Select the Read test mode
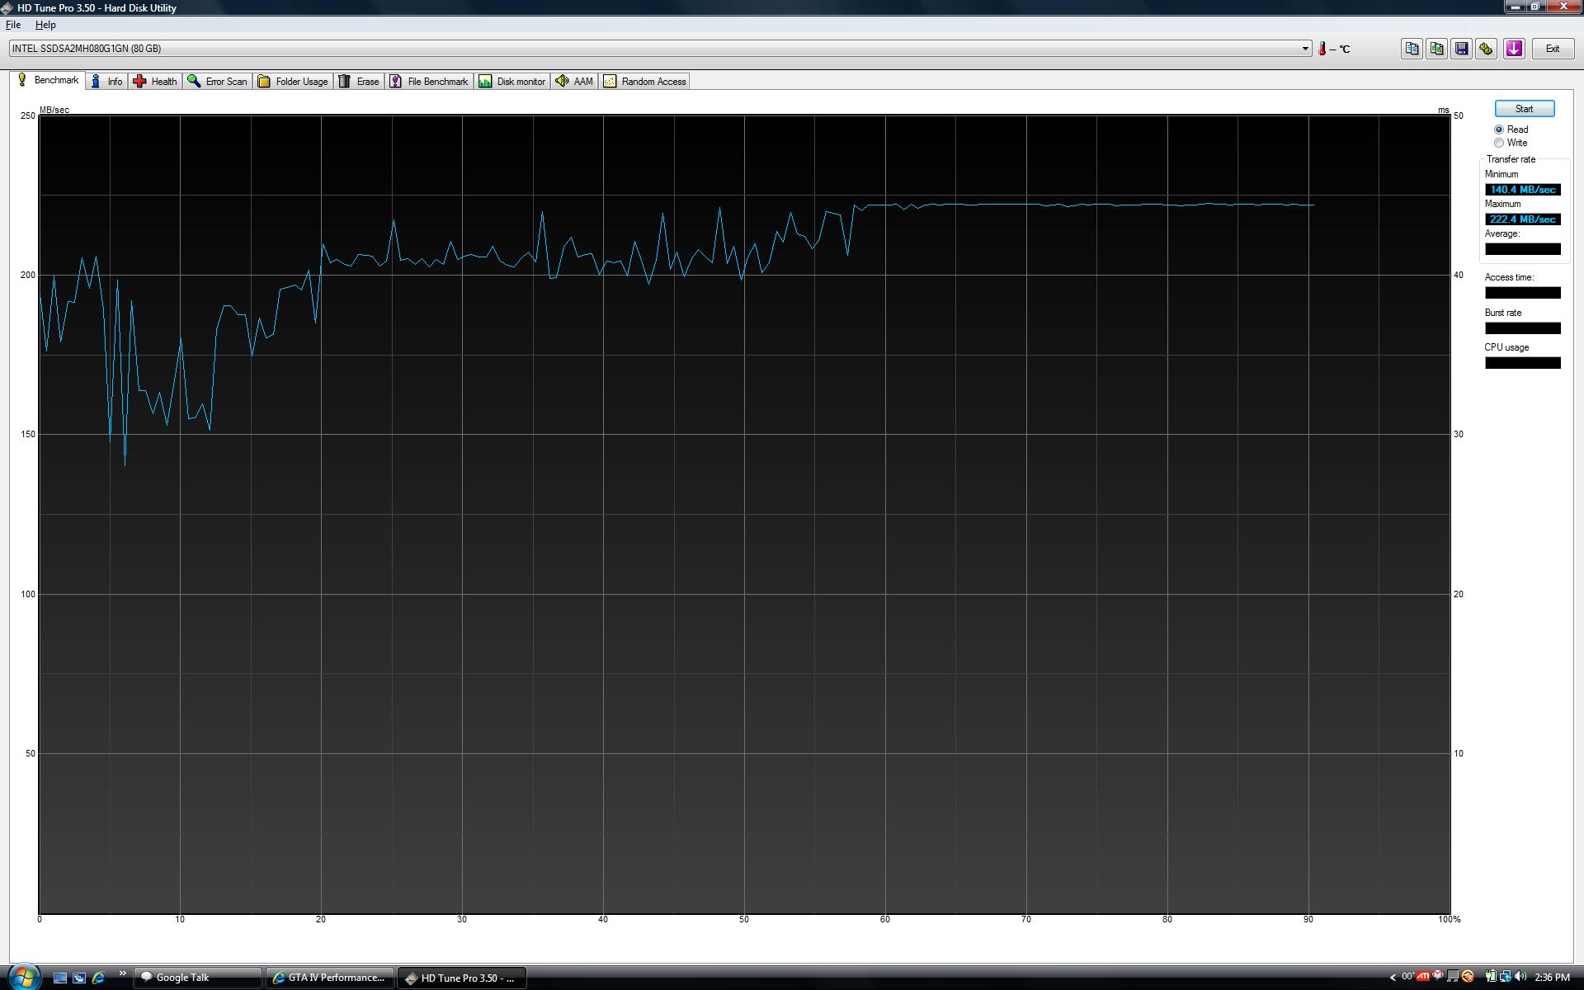 (1511, 130)
